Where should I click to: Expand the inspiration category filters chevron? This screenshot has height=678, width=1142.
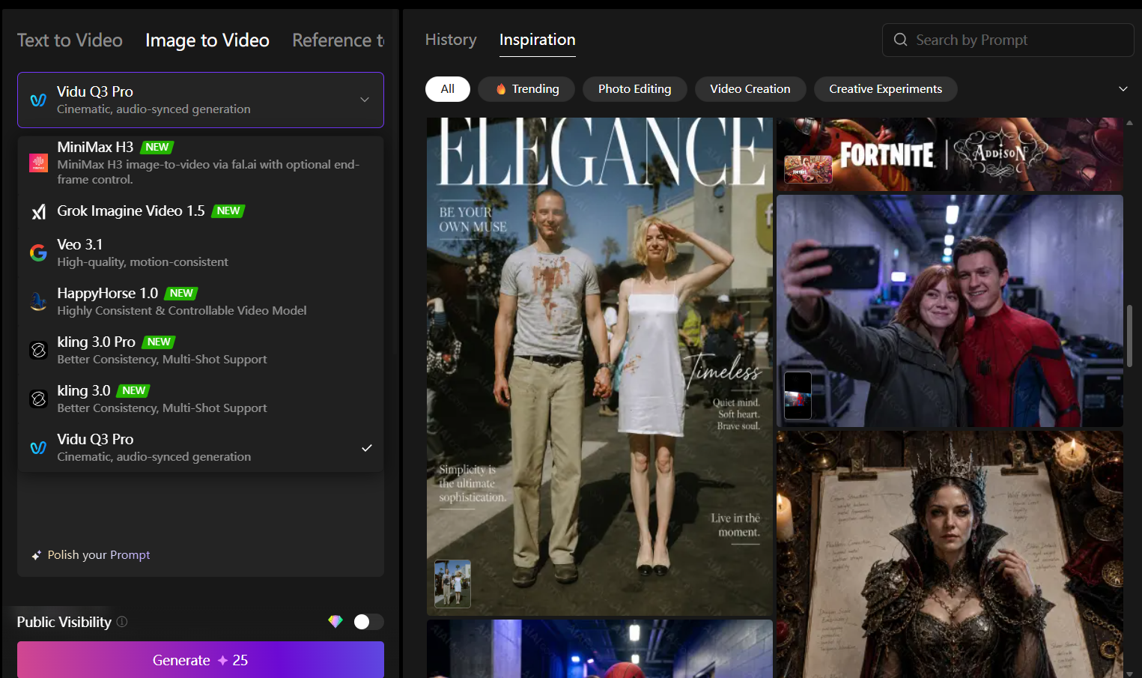(1123, 89)
